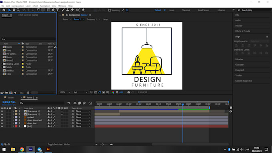This screenshot has height=153, width=272.
Task: Go to the Home screen icon
Action: [4, 10]
